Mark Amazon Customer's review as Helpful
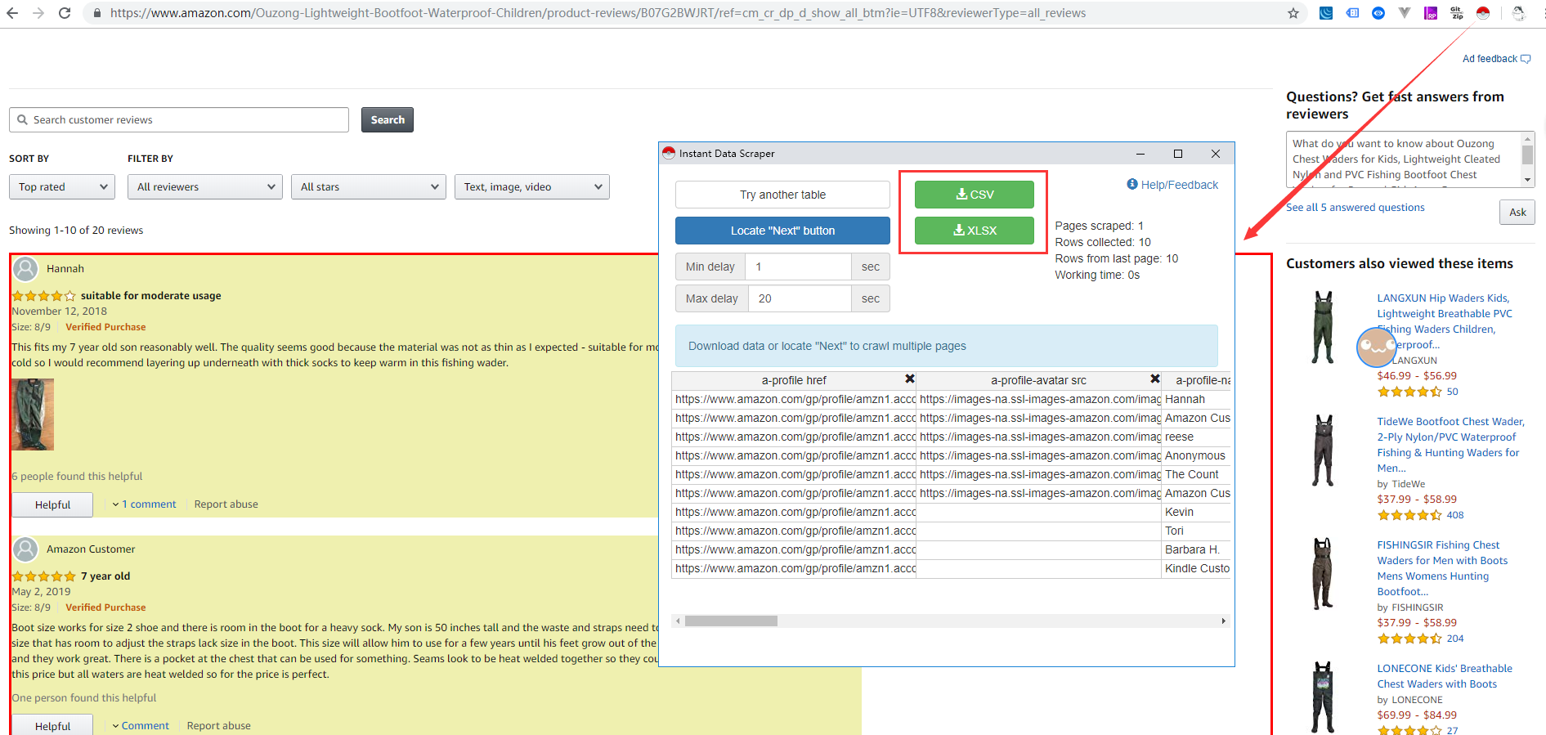 (52, 725)
